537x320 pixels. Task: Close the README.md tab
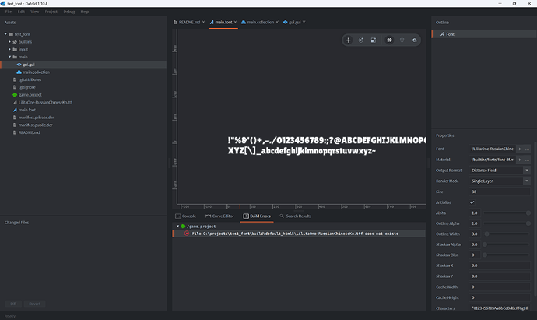click(x=203, y=22)
